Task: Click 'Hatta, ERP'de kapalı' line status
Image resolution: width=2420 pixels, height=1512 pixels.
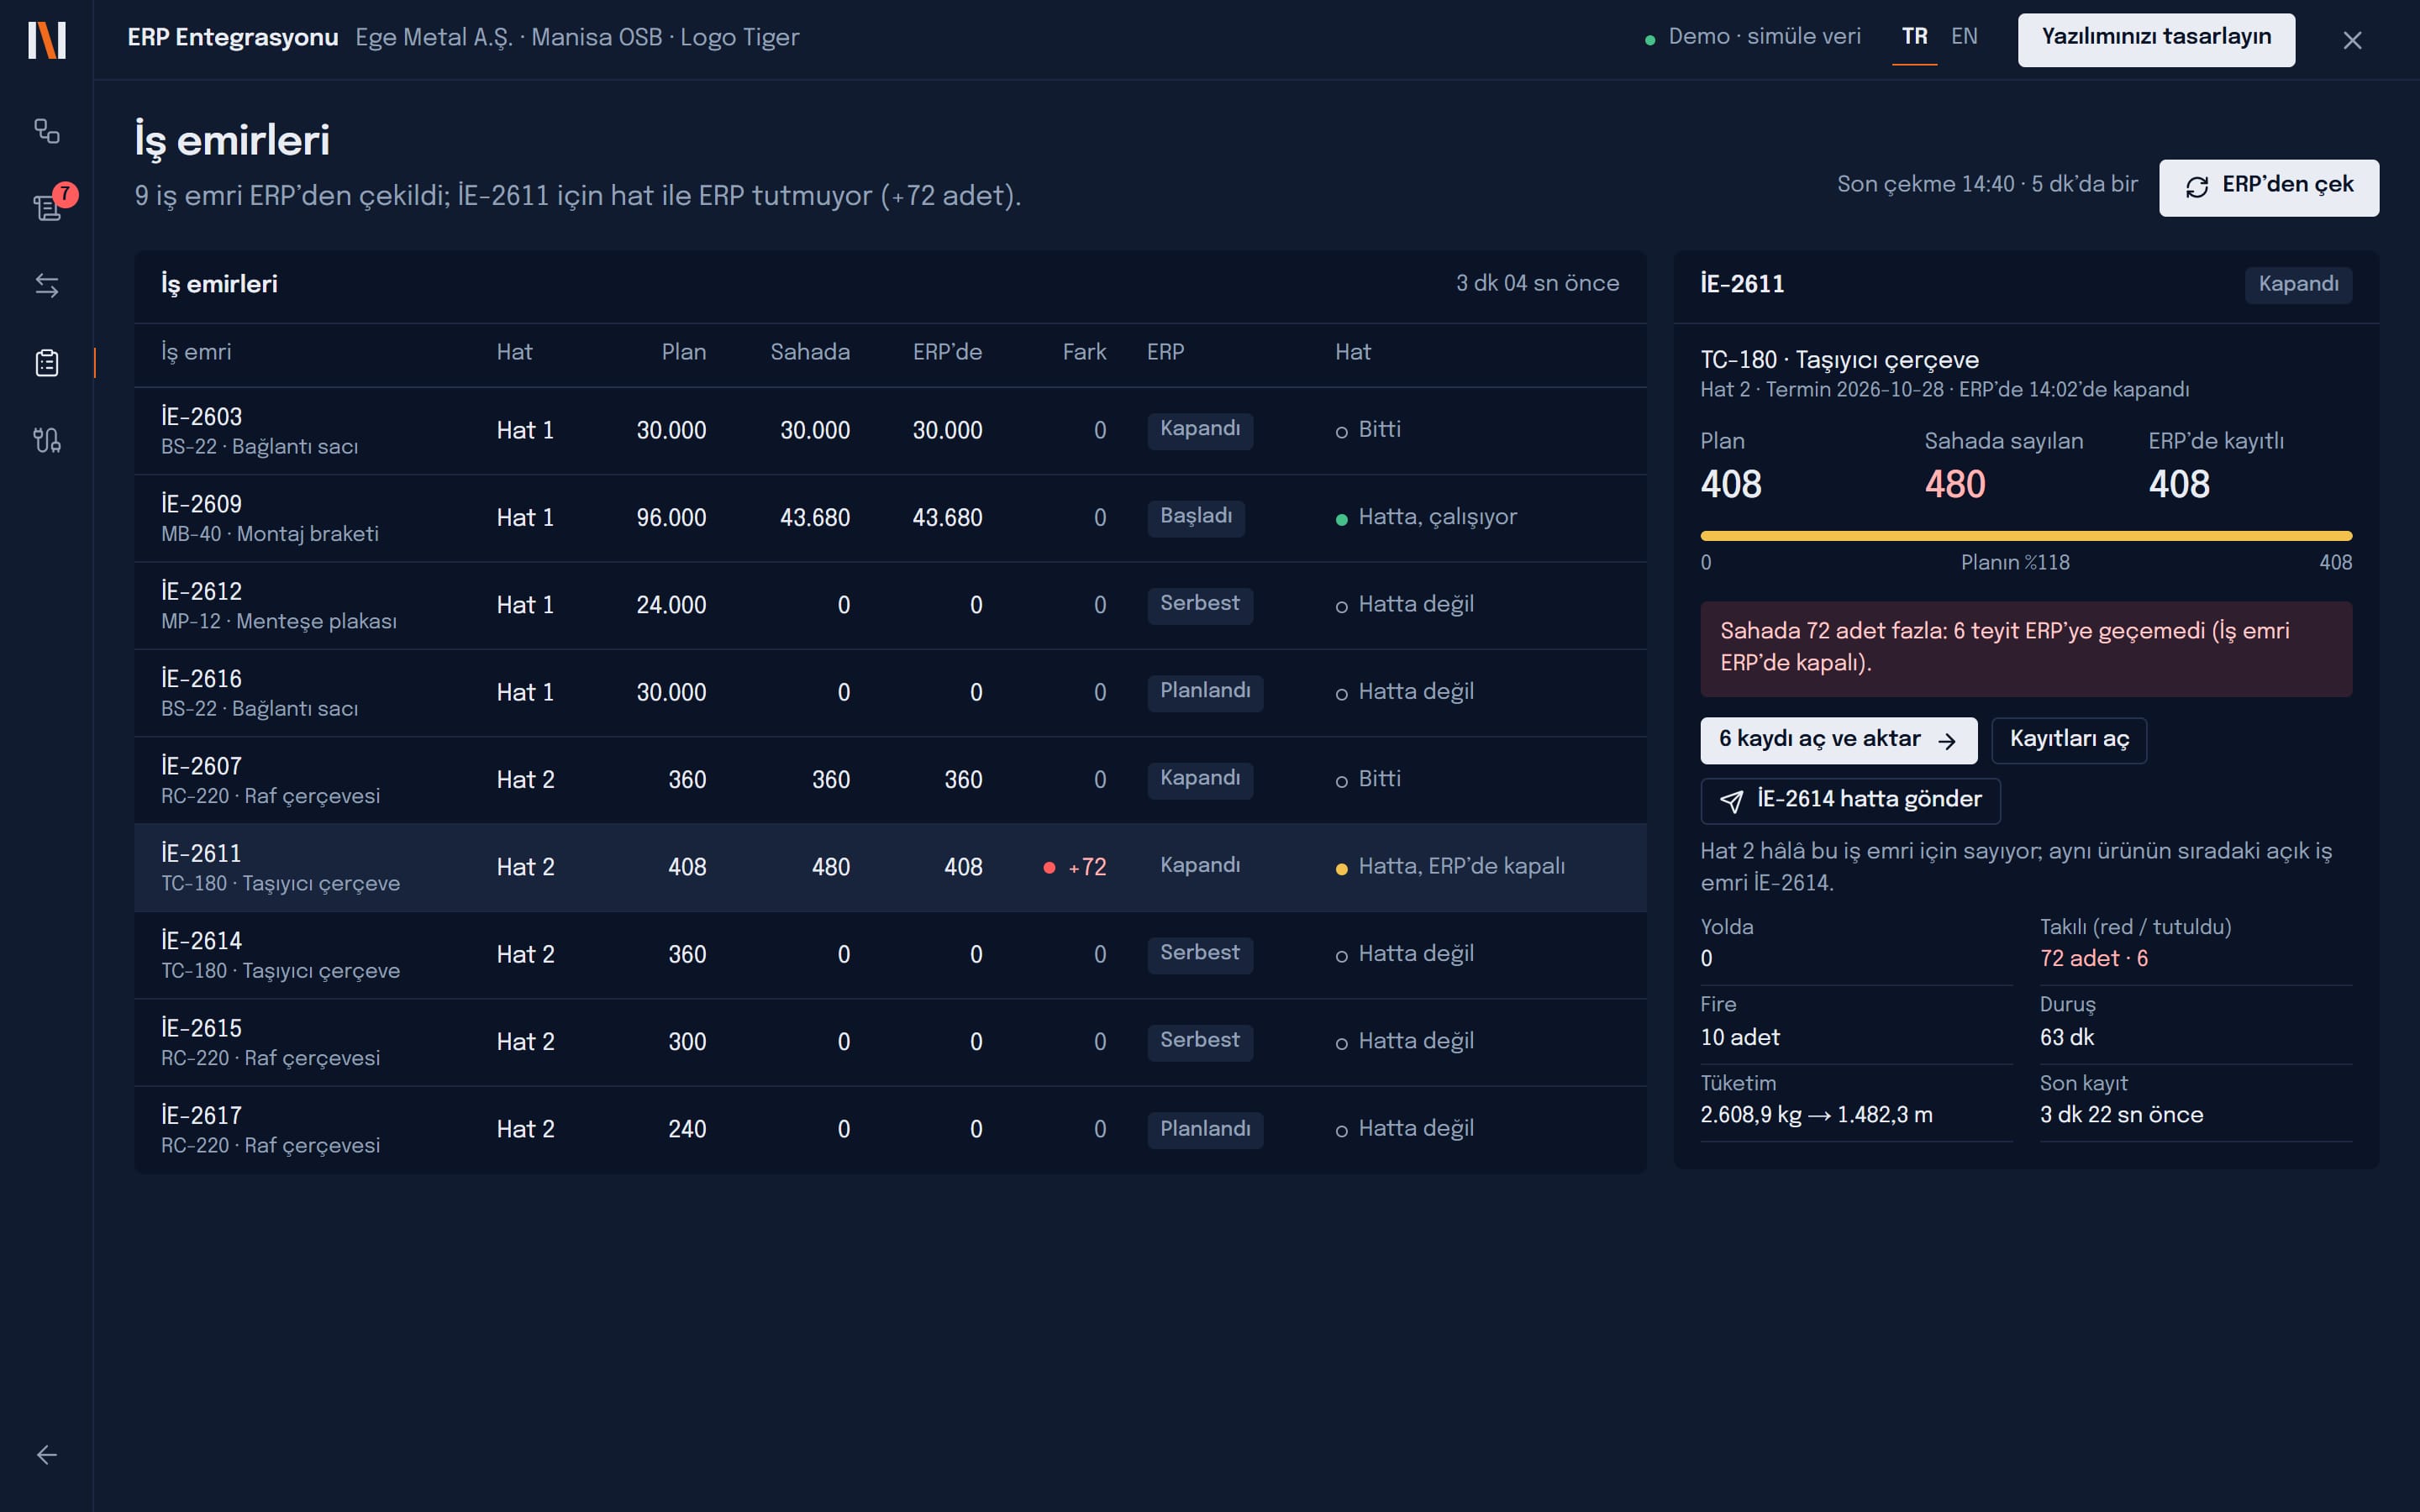Action: click(1450, 866)
